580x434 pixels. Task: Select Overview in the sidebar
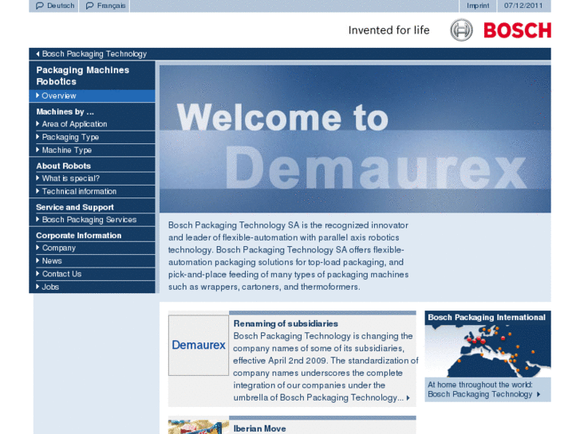[92, 96]
